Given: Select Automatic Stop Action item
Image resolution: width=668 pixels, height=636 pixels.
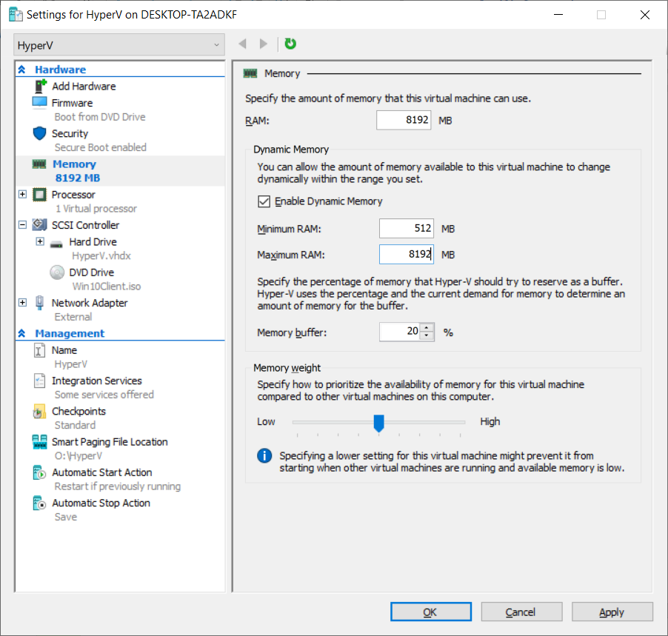Looking at the screenshot, I should click(101, 503).
